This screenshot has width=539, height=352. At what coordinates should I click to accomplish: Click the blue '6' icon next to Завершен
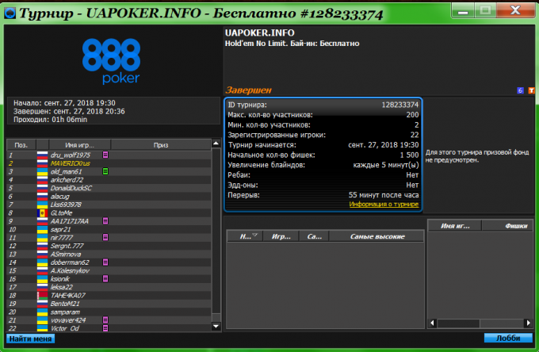521,90
